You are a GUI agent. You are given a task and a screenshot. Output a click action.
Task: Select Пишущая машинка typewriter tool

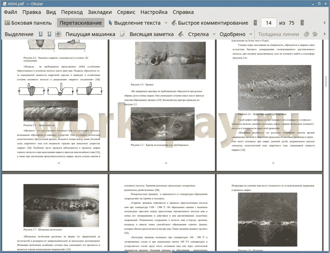click(90, 34)
